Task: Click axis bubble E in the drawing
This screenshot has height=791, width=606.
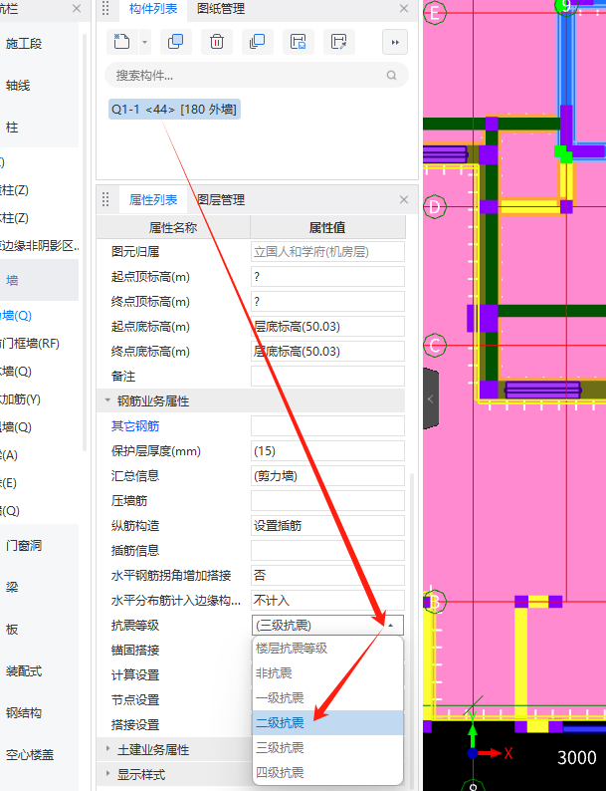Action: pos(434,13)
